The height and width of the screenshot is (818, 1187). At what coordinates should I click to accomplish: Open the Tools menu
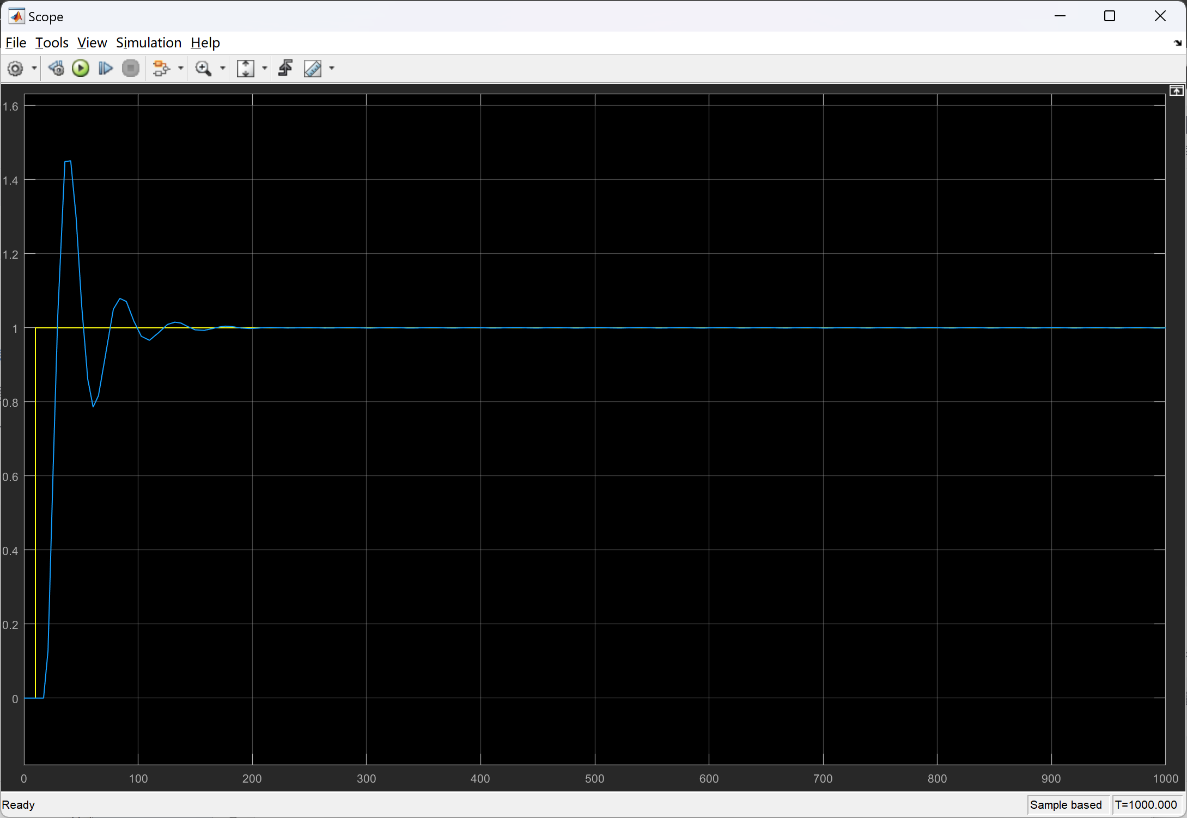[52, 42]
